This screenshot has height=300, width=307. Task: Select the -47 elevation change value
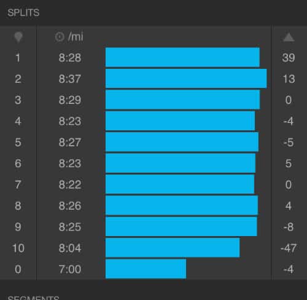[289, 248]
